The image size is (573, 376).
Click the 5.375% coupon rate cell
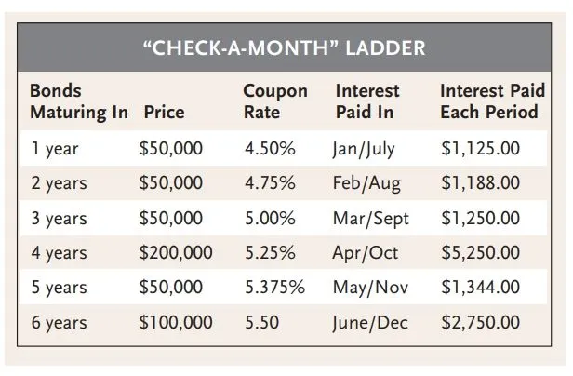pyautogui.click(x=274, y=287)
